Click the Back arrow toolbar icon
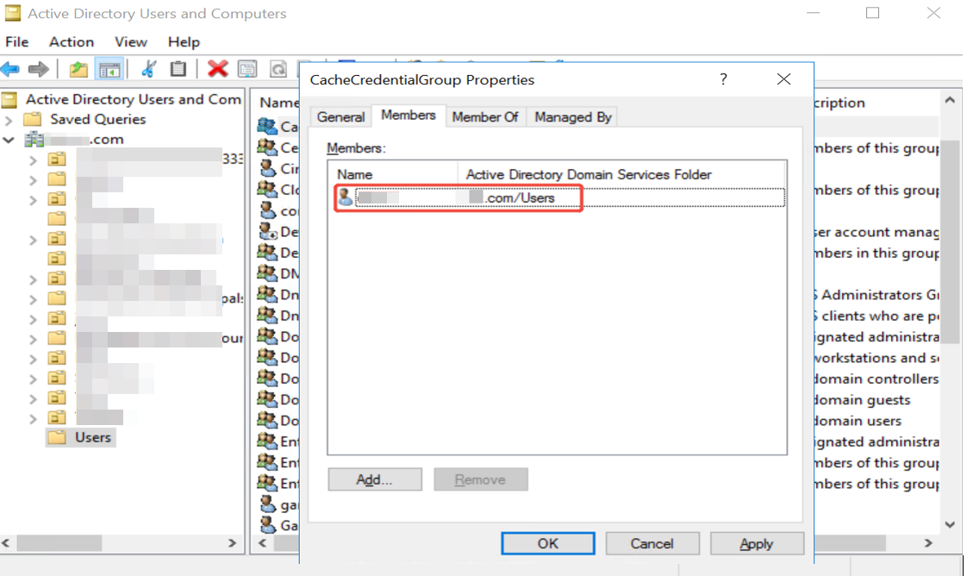The height and width of the screenshot is (576, 967). (10, 69)
